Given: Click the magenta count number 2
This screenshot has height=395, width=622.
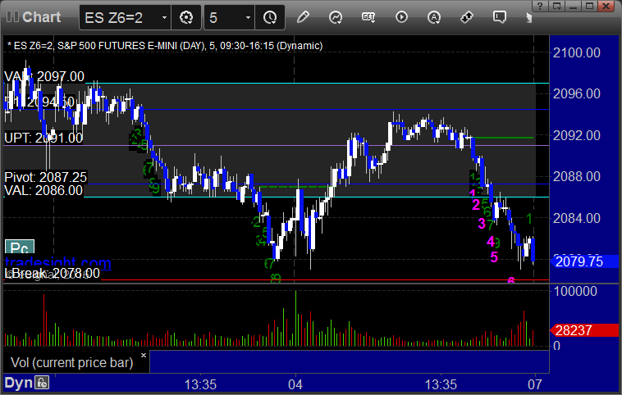Looking at the screenshot, I should click(x=476, y=204).
